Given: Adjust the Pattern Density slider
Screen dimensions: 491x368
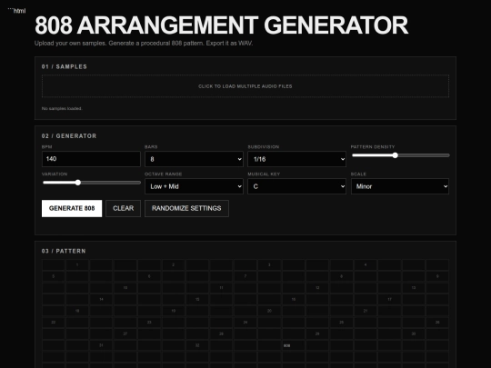Looking at the screenshot, I should click(400, 155).
